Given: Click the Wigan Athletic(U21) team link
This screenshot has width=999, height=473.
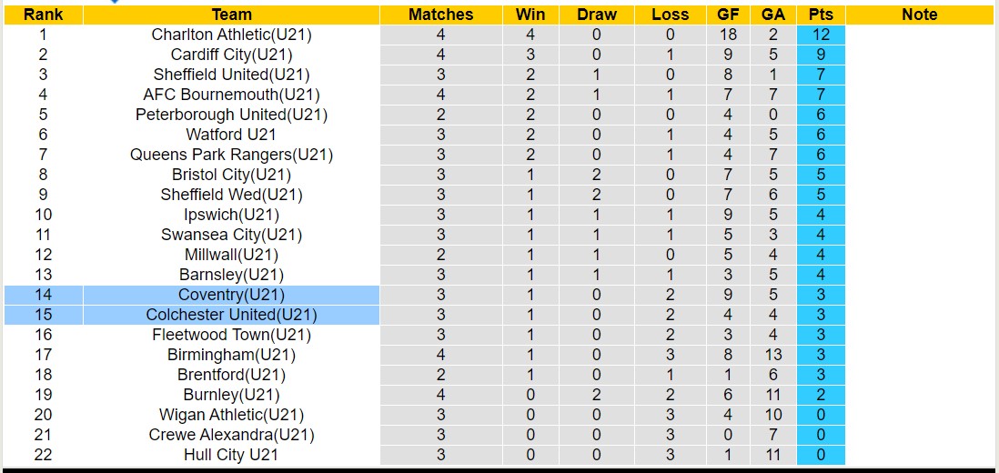Looking at the screenshot, I should pos(231,415).
